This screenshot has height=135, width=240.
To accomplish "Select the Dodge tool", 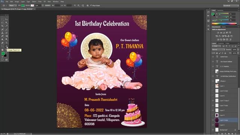I will 6,39.
